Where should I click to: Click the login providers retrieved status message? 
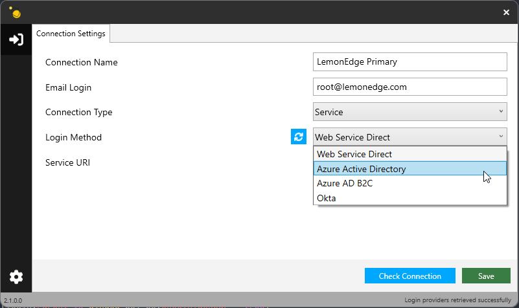[x=457, y=300]
